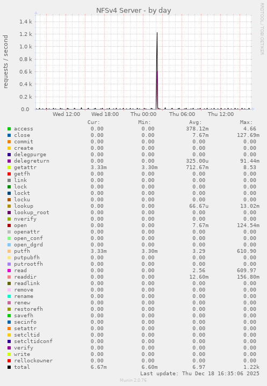267x386 pixels.
Task: Click the magenta read legend swatch
Action: click(9, 271)
